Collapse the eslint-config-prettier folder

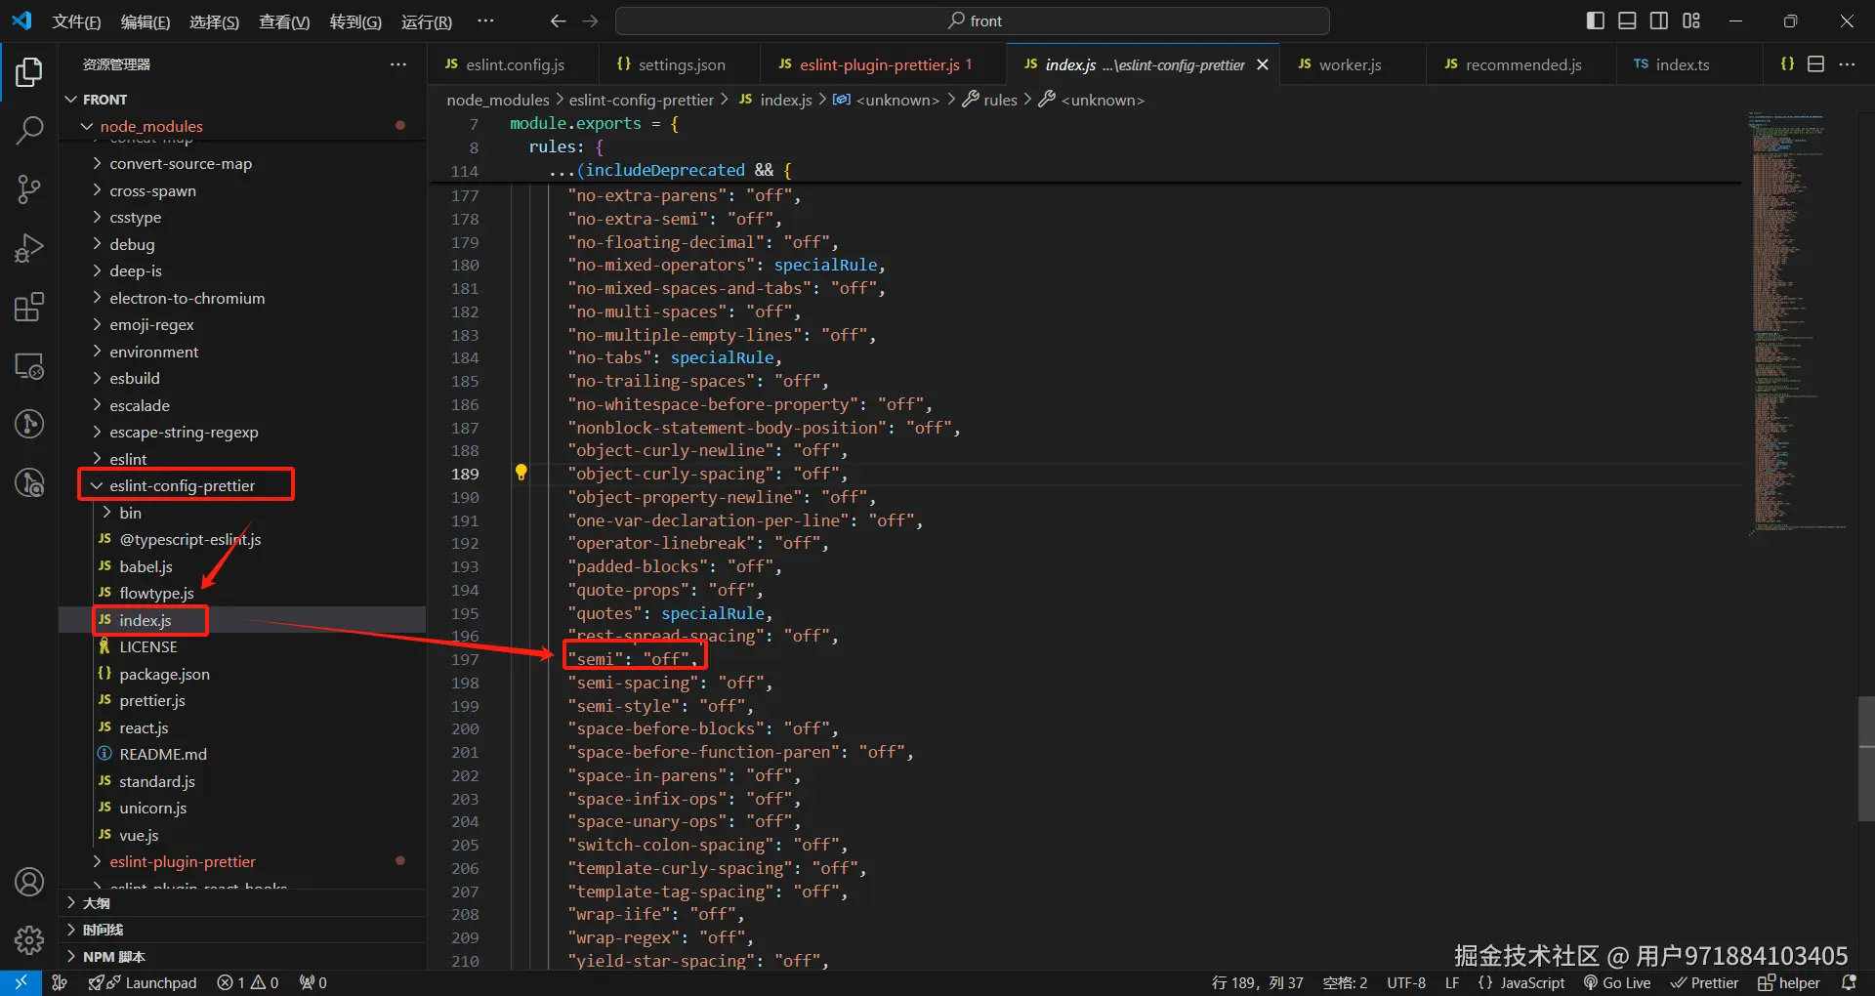[242, 485]
